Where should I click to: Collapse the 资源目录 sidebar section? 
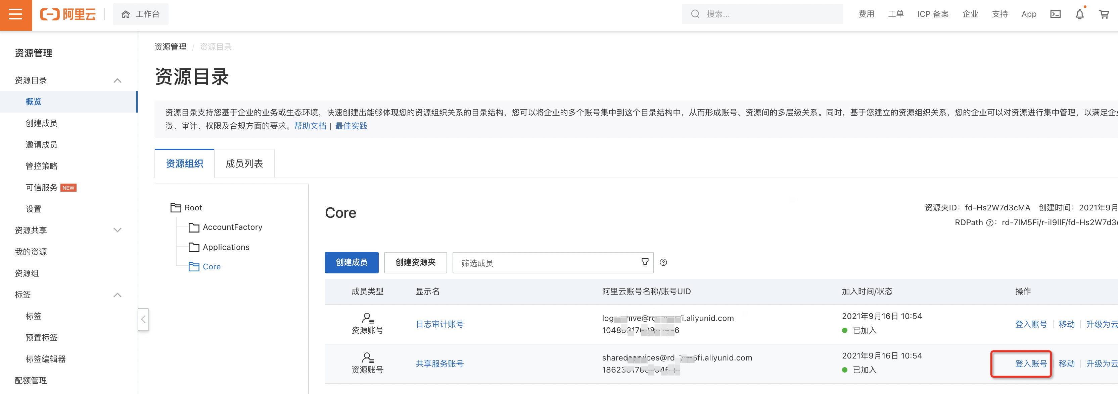(117, 80)
